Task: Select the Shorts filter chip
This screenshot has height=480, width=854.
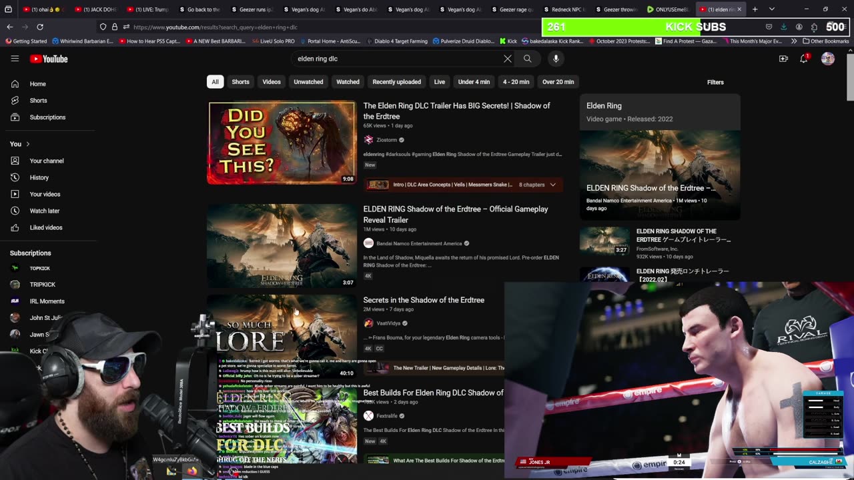Action: pos(240,82)
